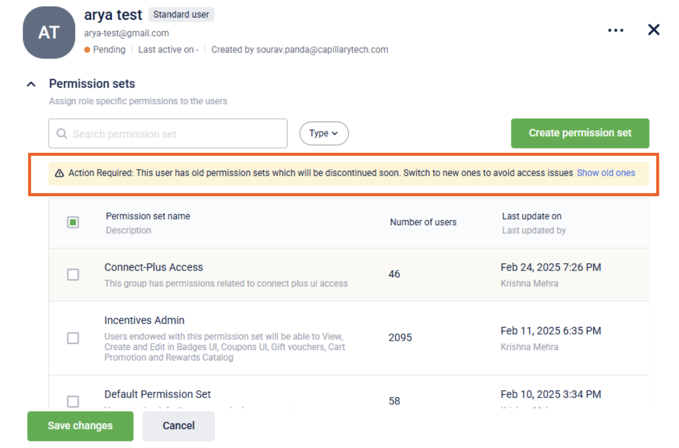Close the user details panel

(653, 30)
